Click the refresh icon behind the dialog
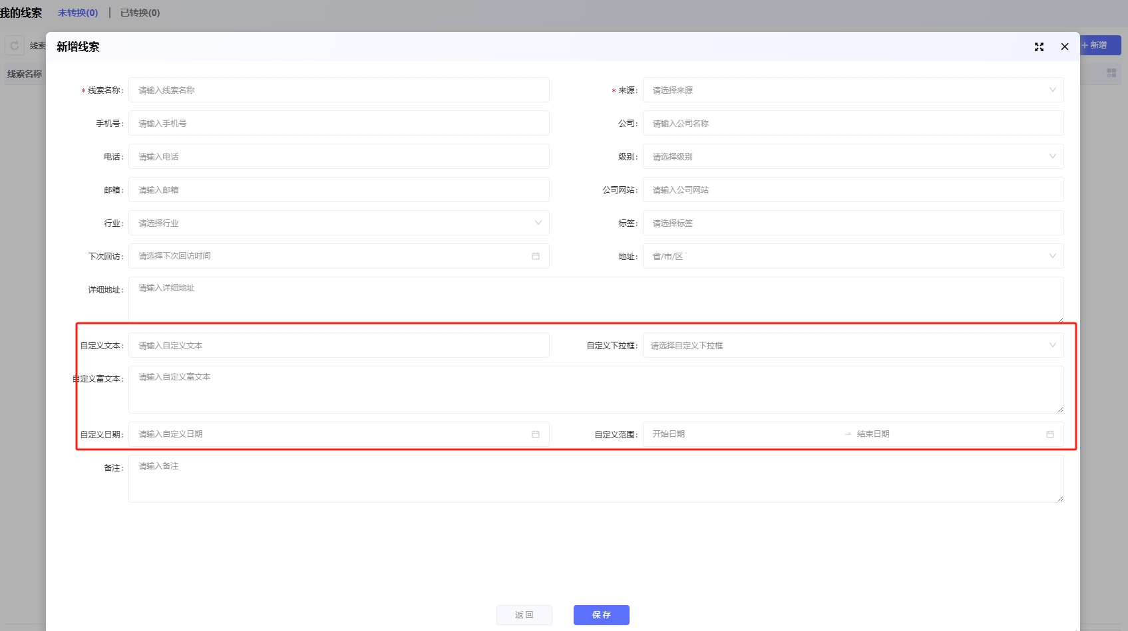The height and width of the screenshot is (631, 1128). tap(15, 46)
